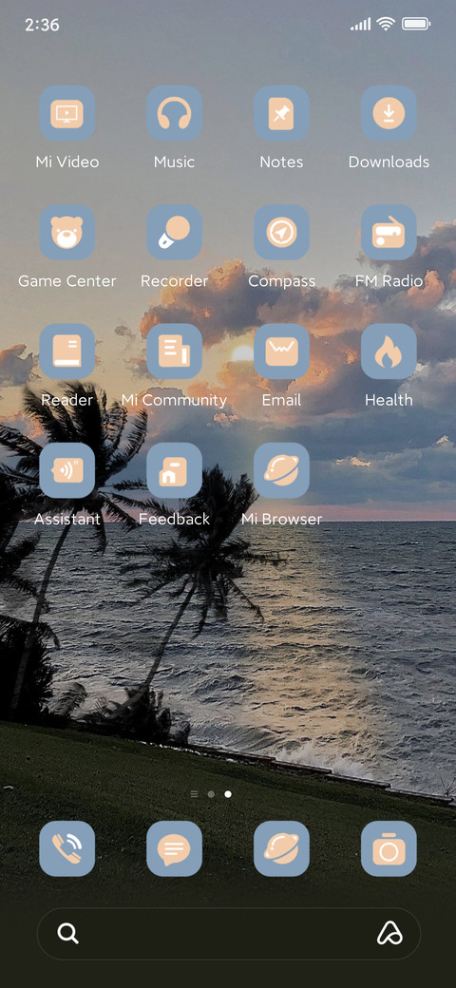Image resolution: width=456 pixels, height=988 pixels.
Task: Open the Downloads app
Action: (x=389, y=113)
